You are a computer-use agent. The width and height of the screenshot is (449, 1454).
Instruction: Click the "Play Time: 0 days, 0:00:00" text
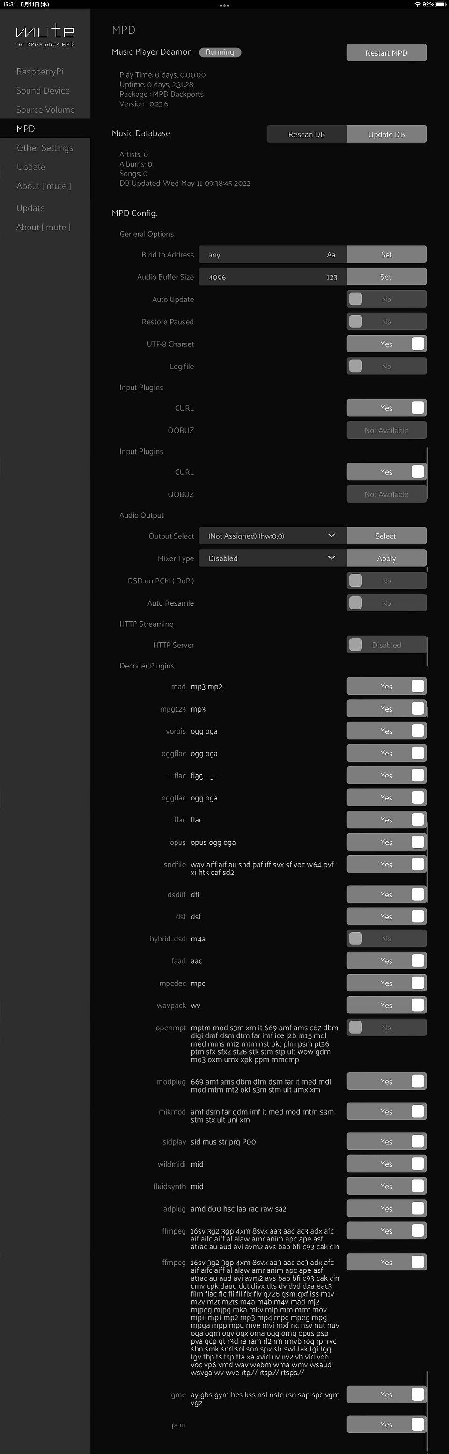point(162,75)
